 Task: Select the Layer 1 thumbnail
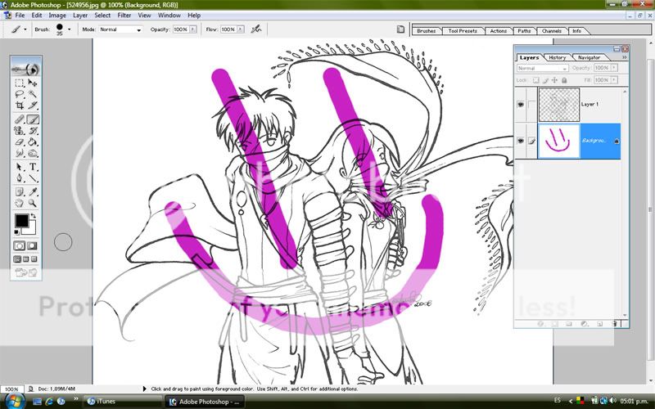(x=560, y=105)
